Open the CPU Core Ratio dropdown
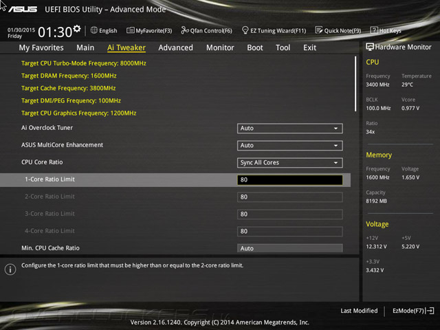440x330 pixels. click(x=290, y=163)
